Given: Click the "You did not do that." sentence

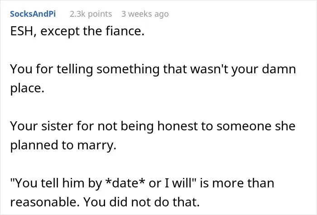Looking at the screenshot, I should click(x=141, y=202).
